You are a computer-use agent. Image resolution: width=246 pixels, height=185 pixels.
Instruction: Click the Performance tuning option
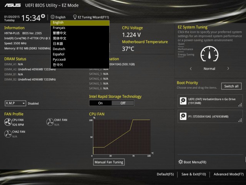click(185, 49)
